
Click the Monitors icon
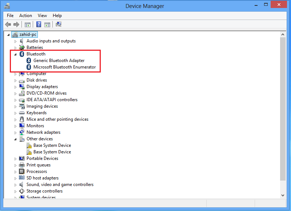point(22,126)
